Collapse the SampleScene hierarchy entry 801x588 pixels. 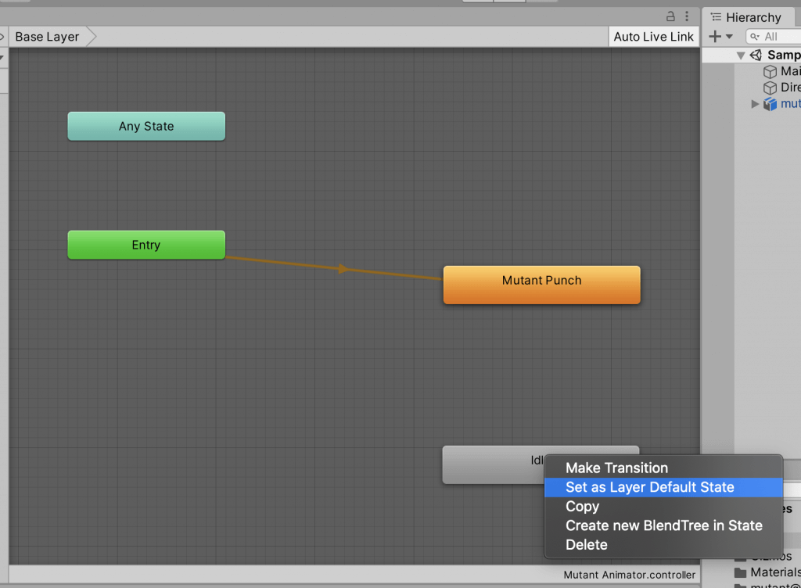740,54
